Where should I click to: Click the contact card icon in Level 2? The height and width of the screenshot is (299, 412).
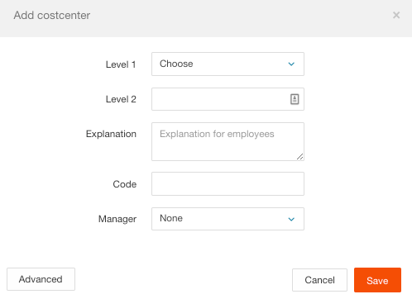click(295, 99)
